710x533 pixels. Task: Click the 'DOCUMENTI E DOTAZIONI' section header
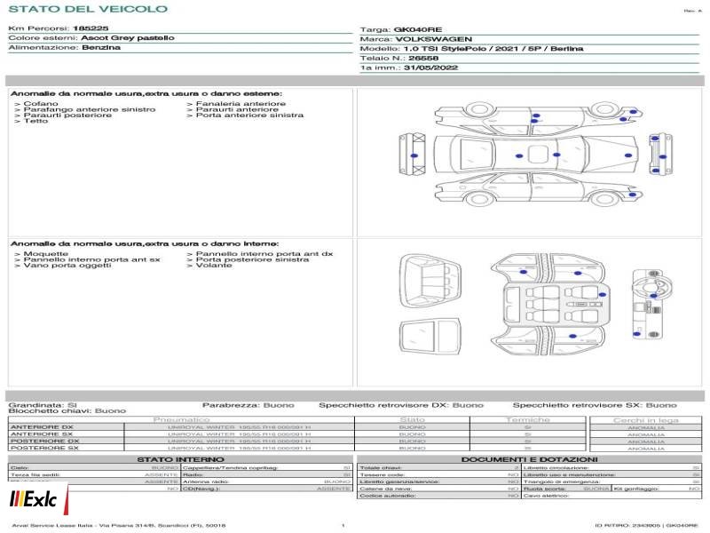click(x=529, y=459)
